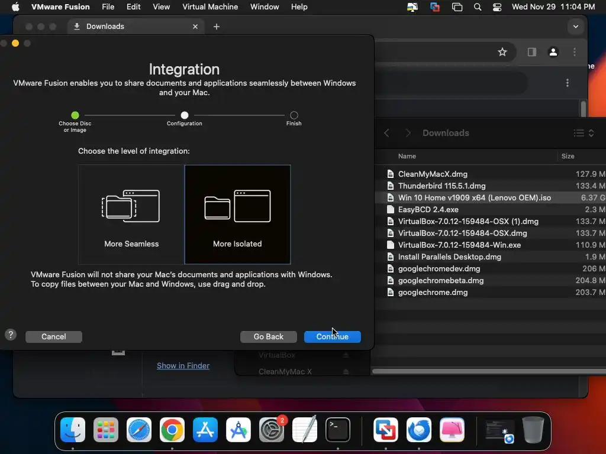The image size is (606, 454).
Task: Click the date and time in menu bar
Action: coord(553,7)
